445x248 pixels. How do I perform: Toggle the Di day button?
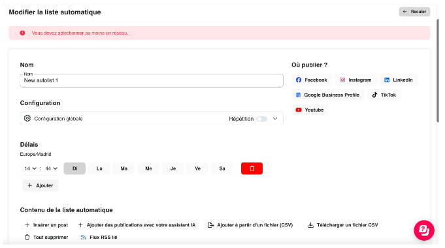(74, 168)
